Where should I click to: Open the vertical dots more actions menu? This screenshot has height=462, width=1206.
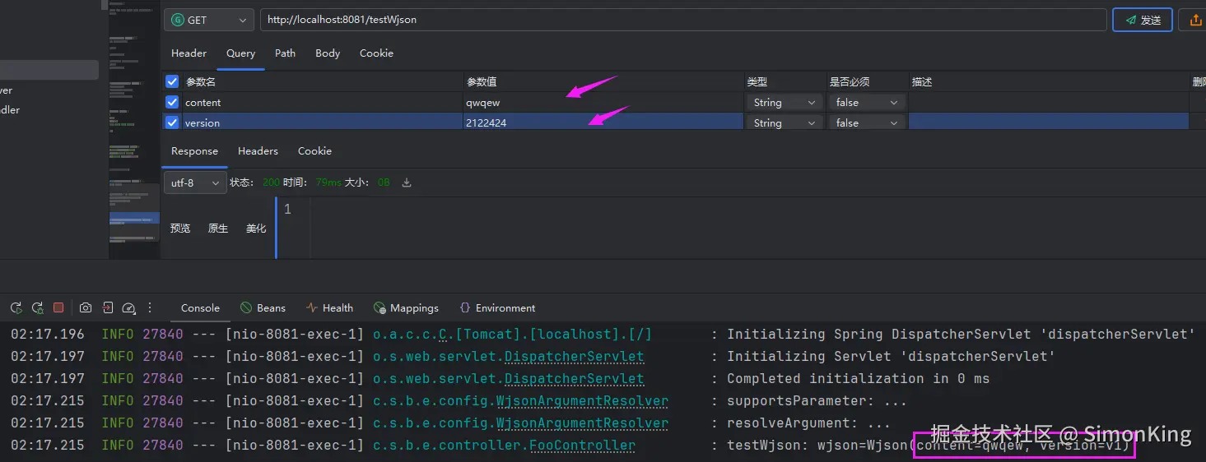pos(150,308)
